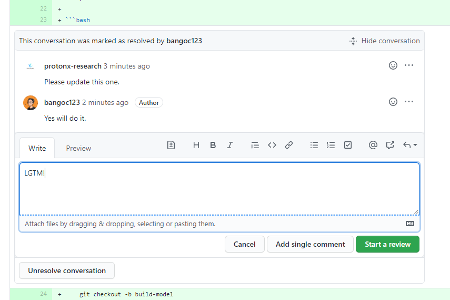Click Hide conversation
The image size is (450, 300).
385,41
